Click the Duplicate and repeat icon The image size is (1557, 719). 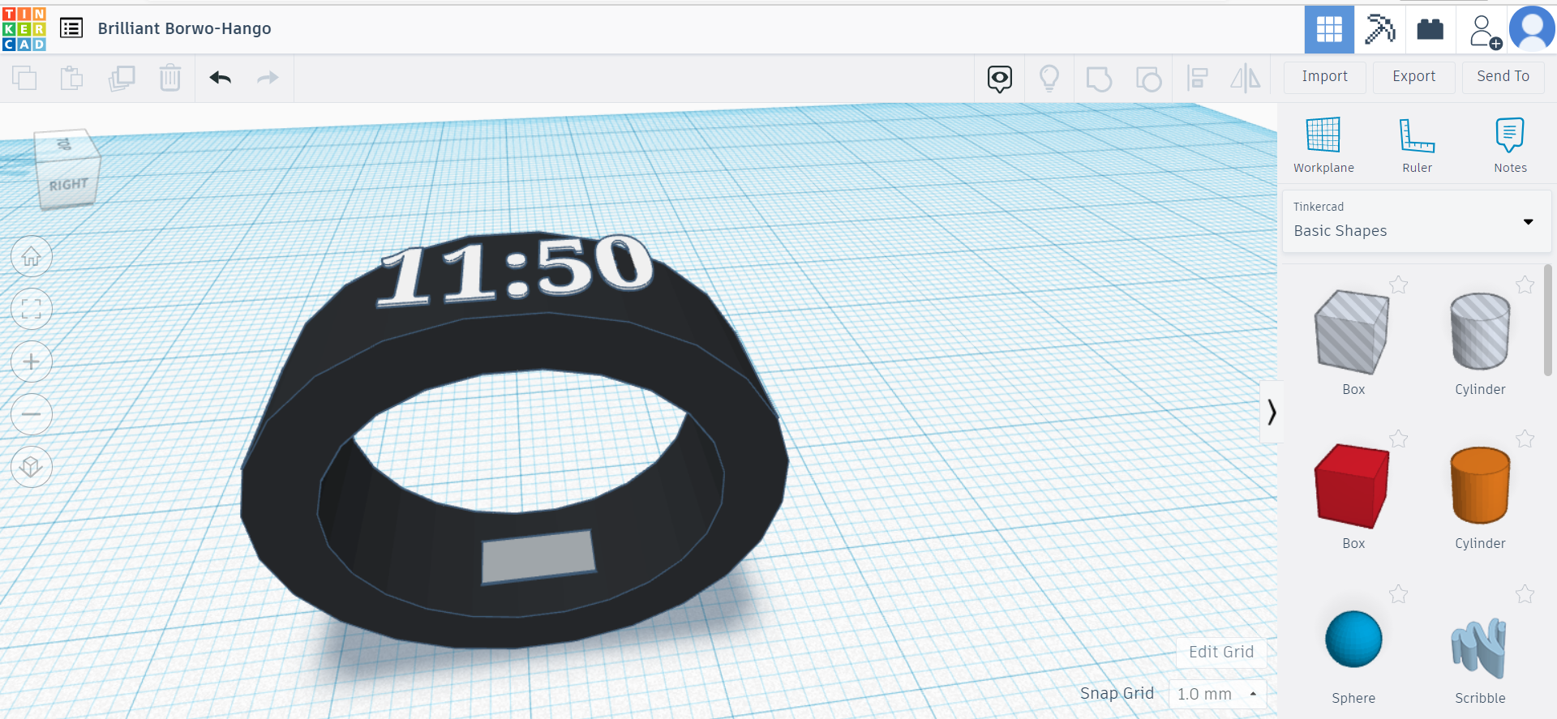[122, 78]
